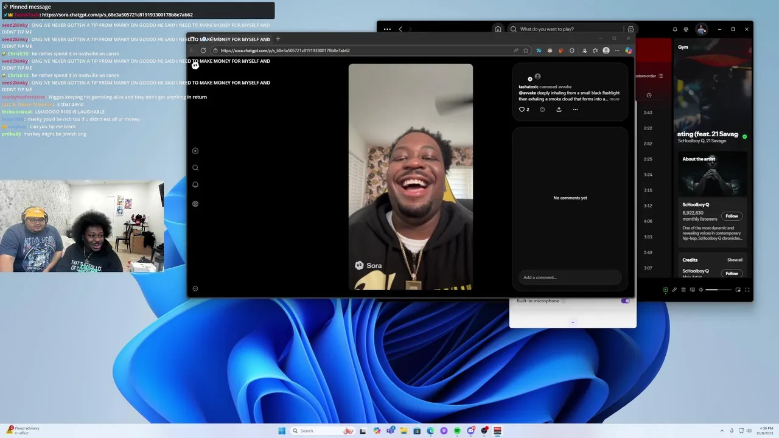779x438 pixels.
Task: Click the remix icon under the Sora post
Action: click(x=542, y=109)
